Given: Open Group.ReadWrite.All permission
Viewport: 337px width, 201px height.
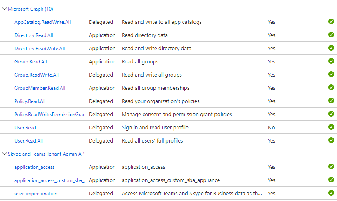Looking at the screenshot, I should 36,75.
